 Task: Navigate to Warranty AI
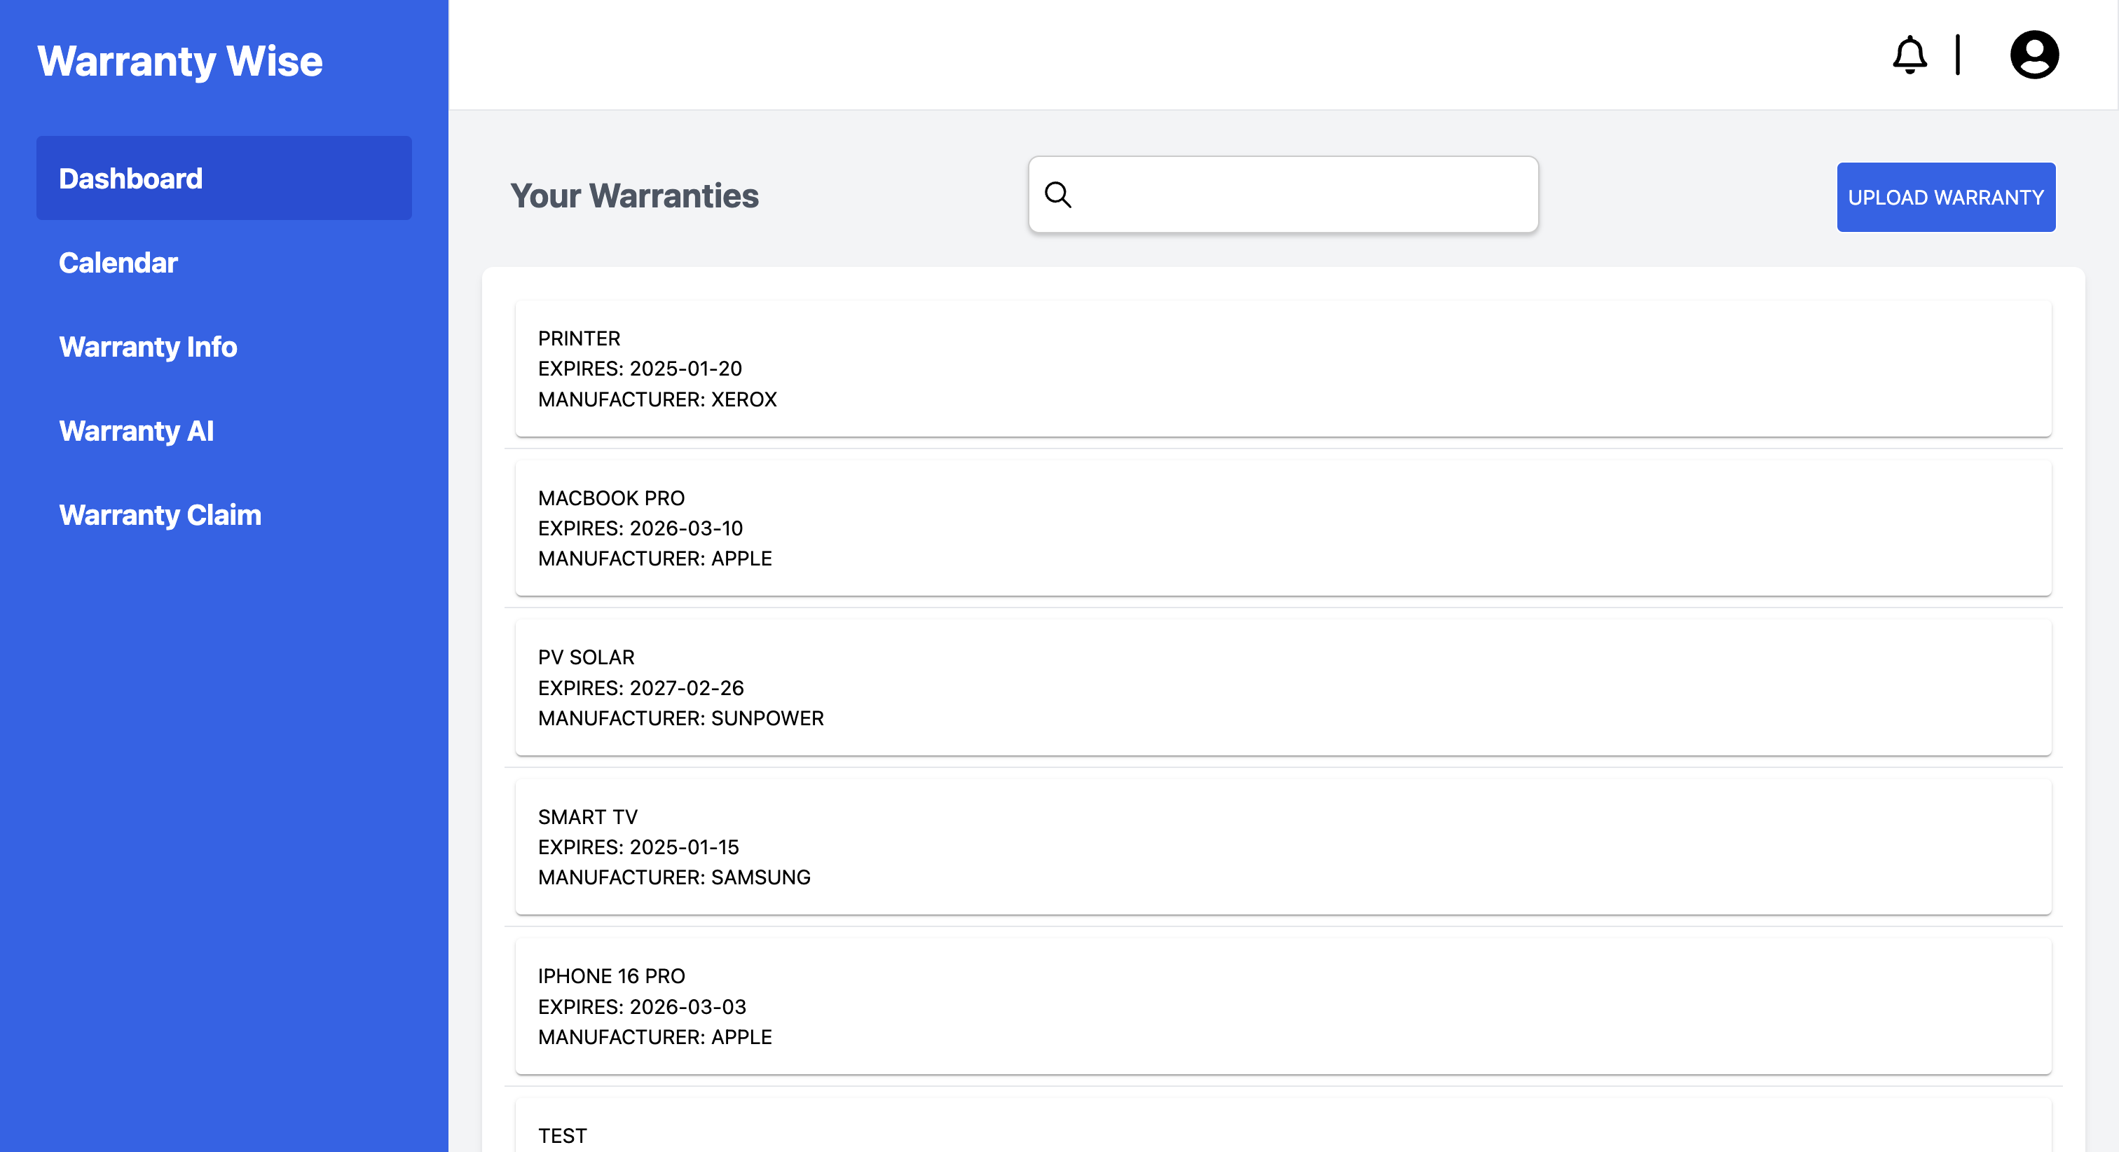pos(137,430)
